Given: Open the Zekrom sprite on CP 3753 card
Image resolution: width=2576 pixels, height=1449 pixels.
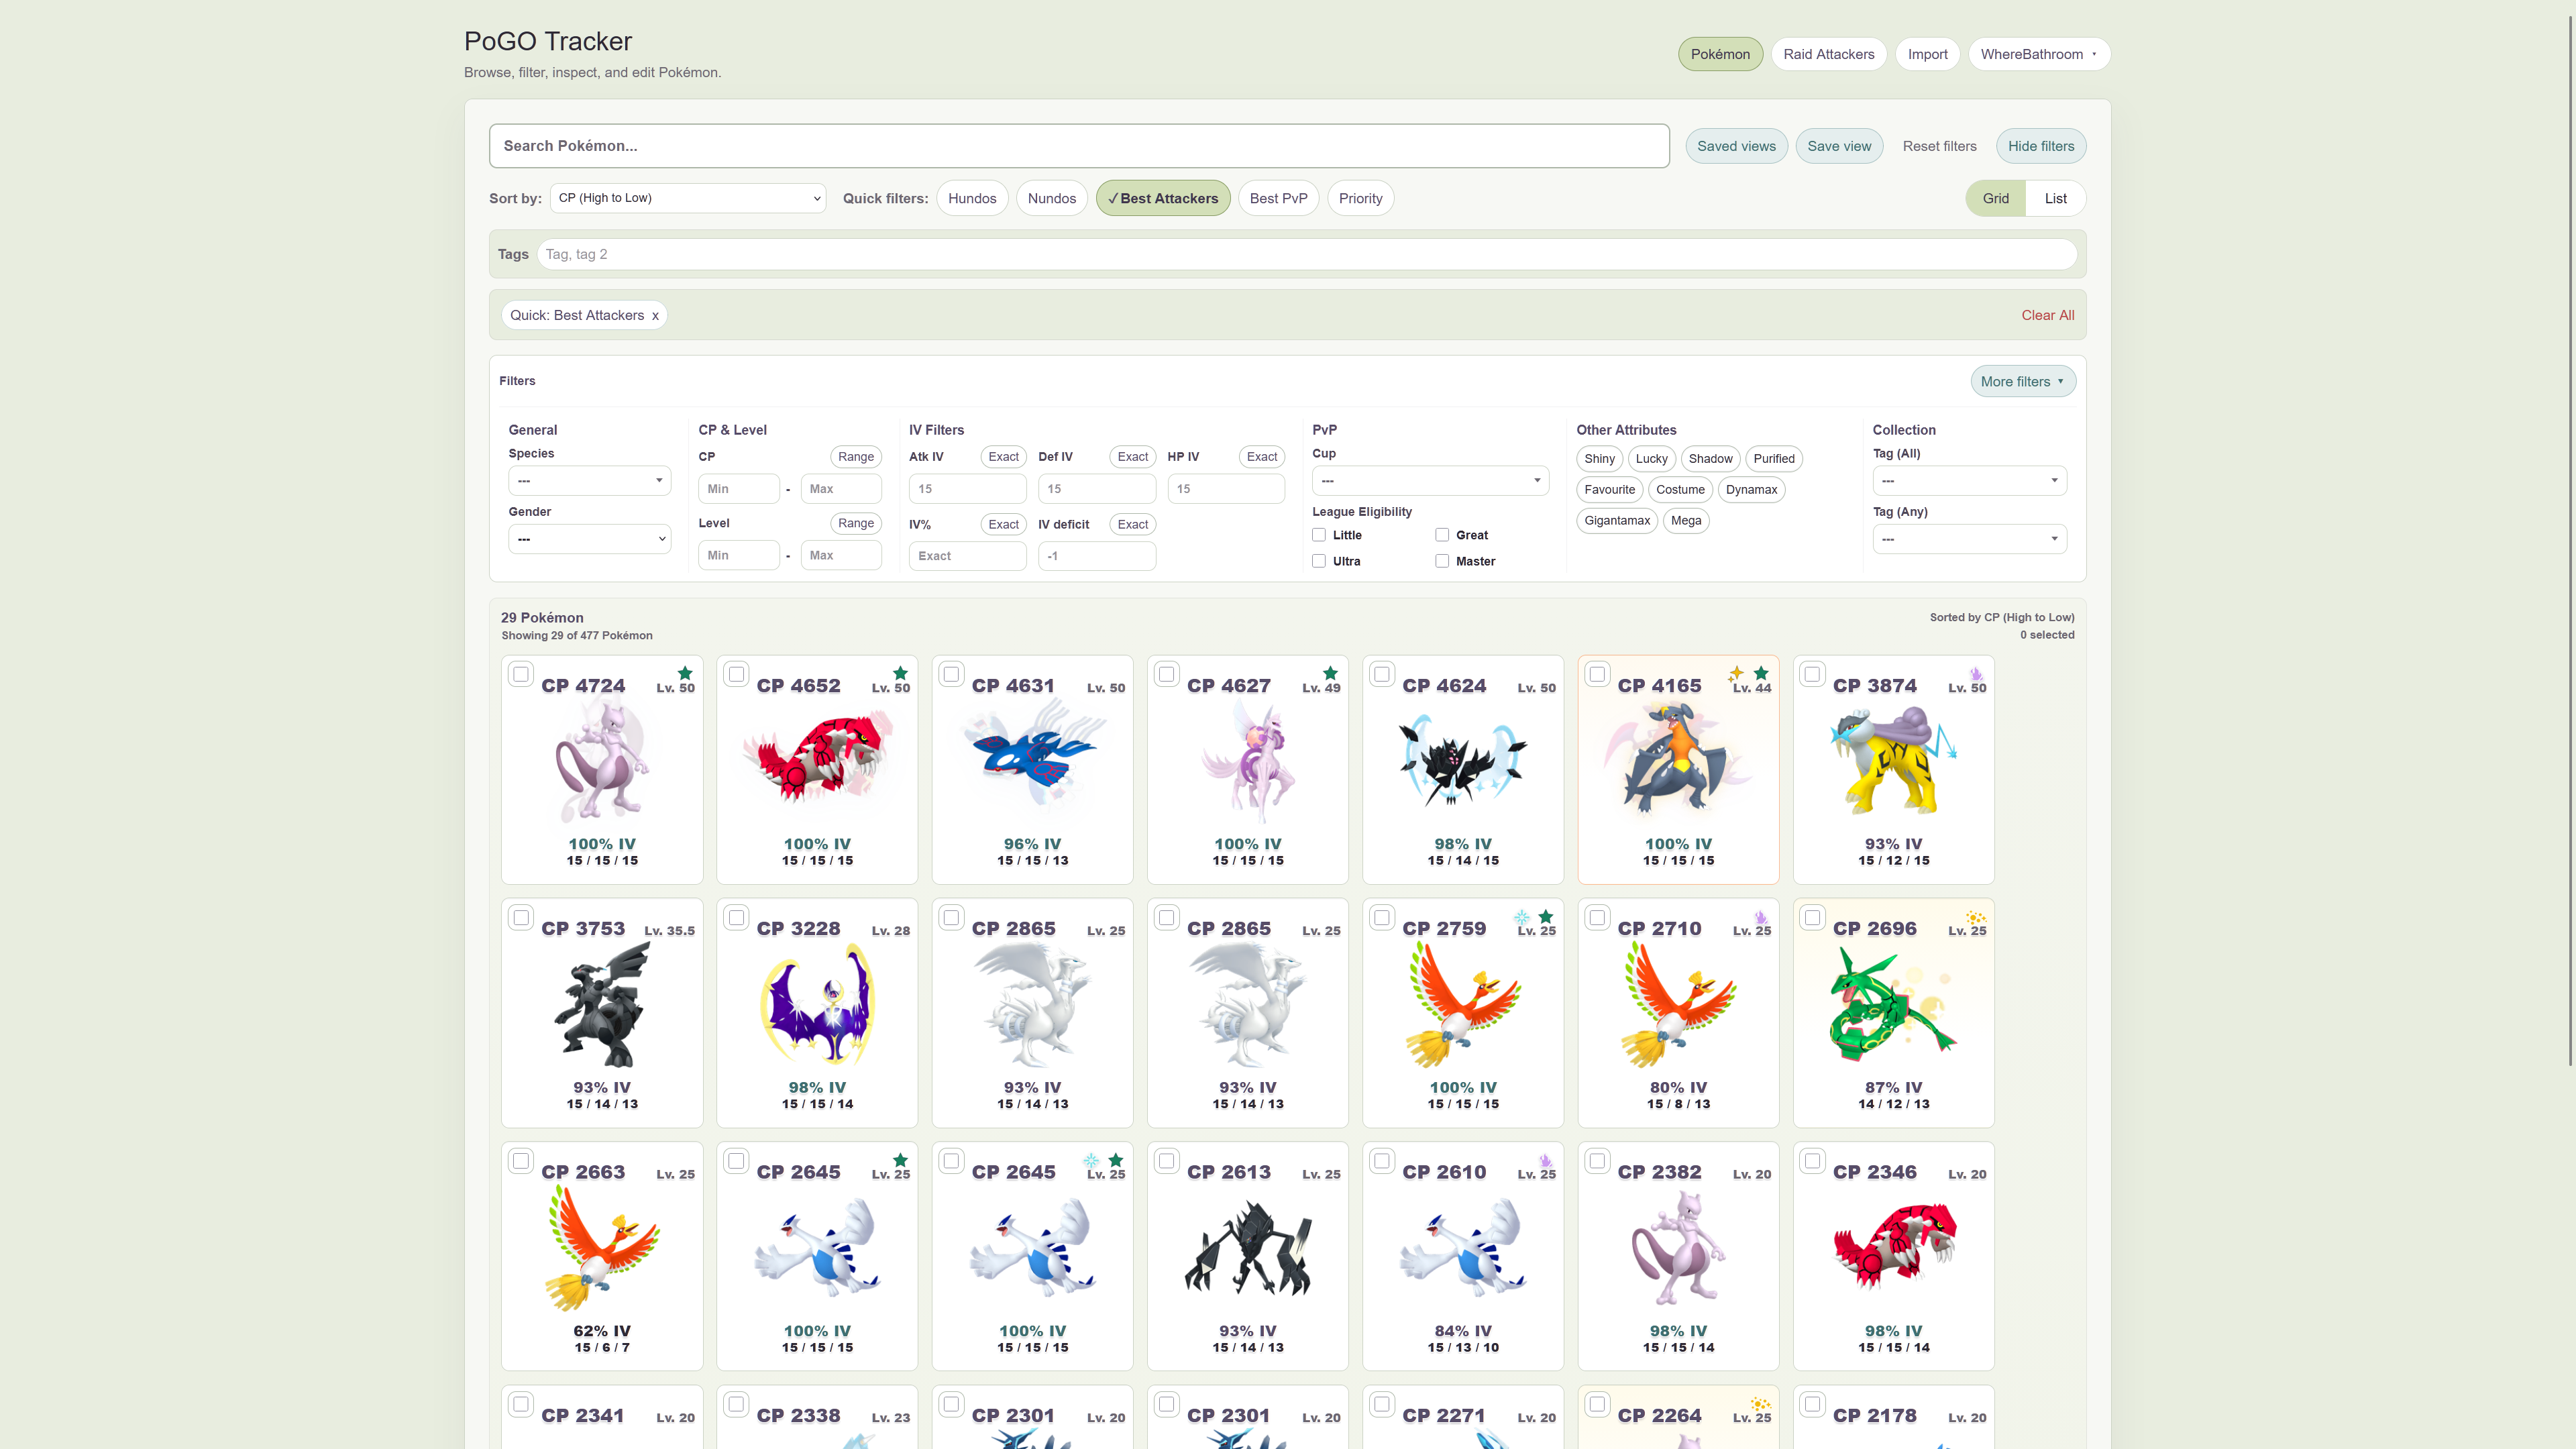Looking at the screenshot, I should pyautogui.click(x=602, y=1005).
